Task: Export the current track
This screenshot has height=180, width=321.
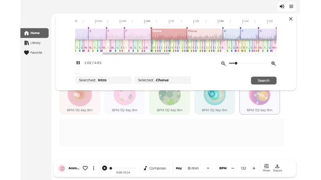Action: click(277, 168)
